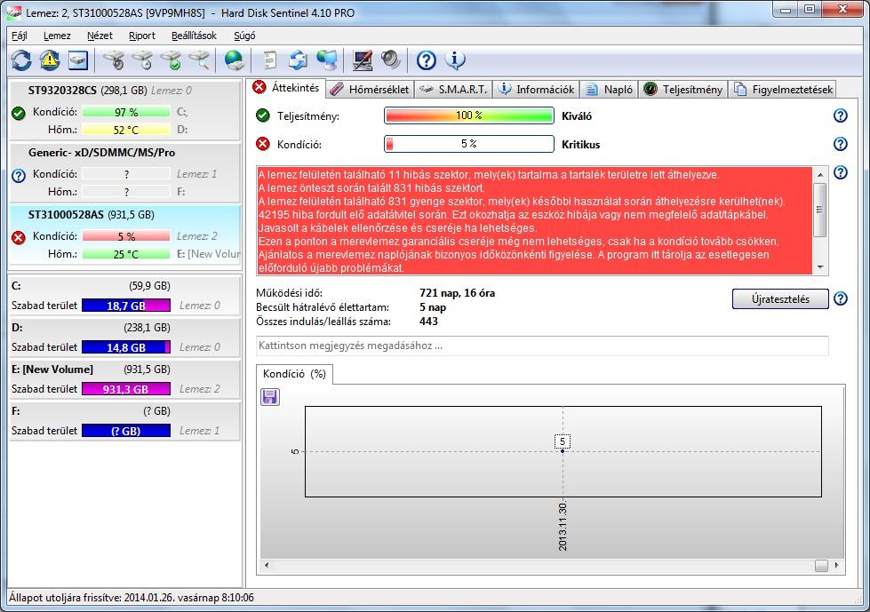Select the E: [New Volume] partition entry
The image size is (870, 612).
coord(124,379)
